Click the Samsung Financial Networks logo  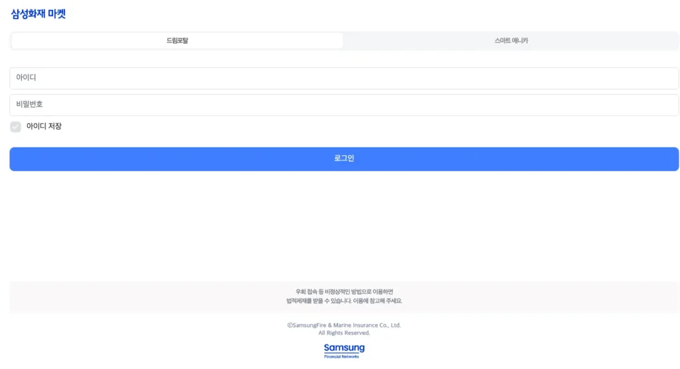click(344, 351)
